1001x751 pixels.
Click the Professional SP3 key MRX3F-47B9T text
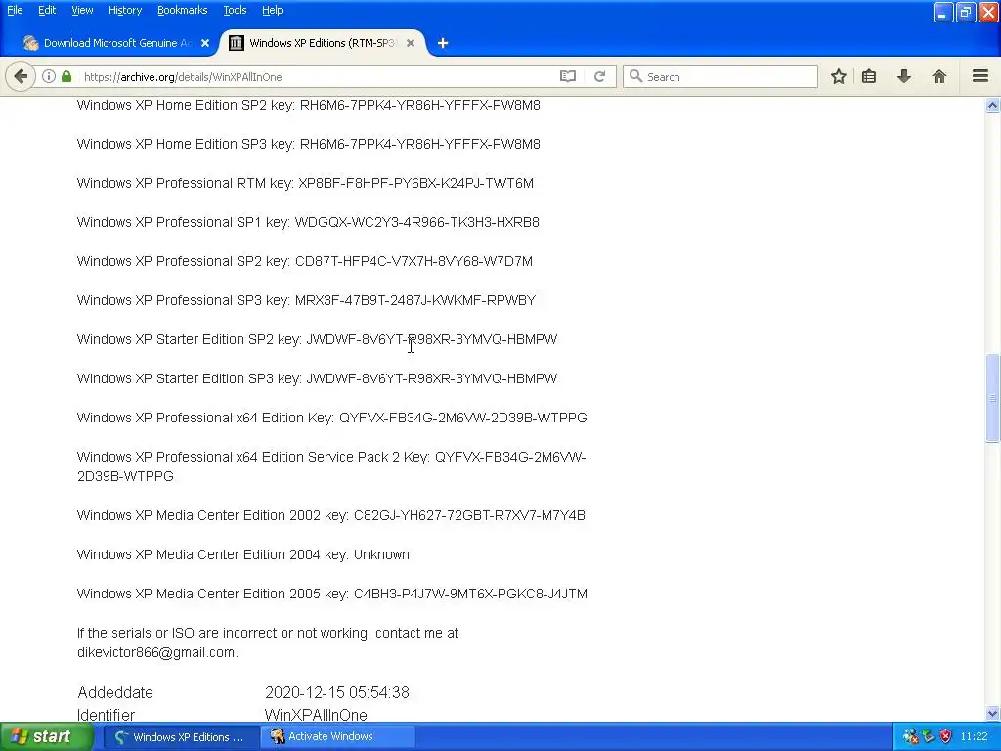(x=414, y=300)
